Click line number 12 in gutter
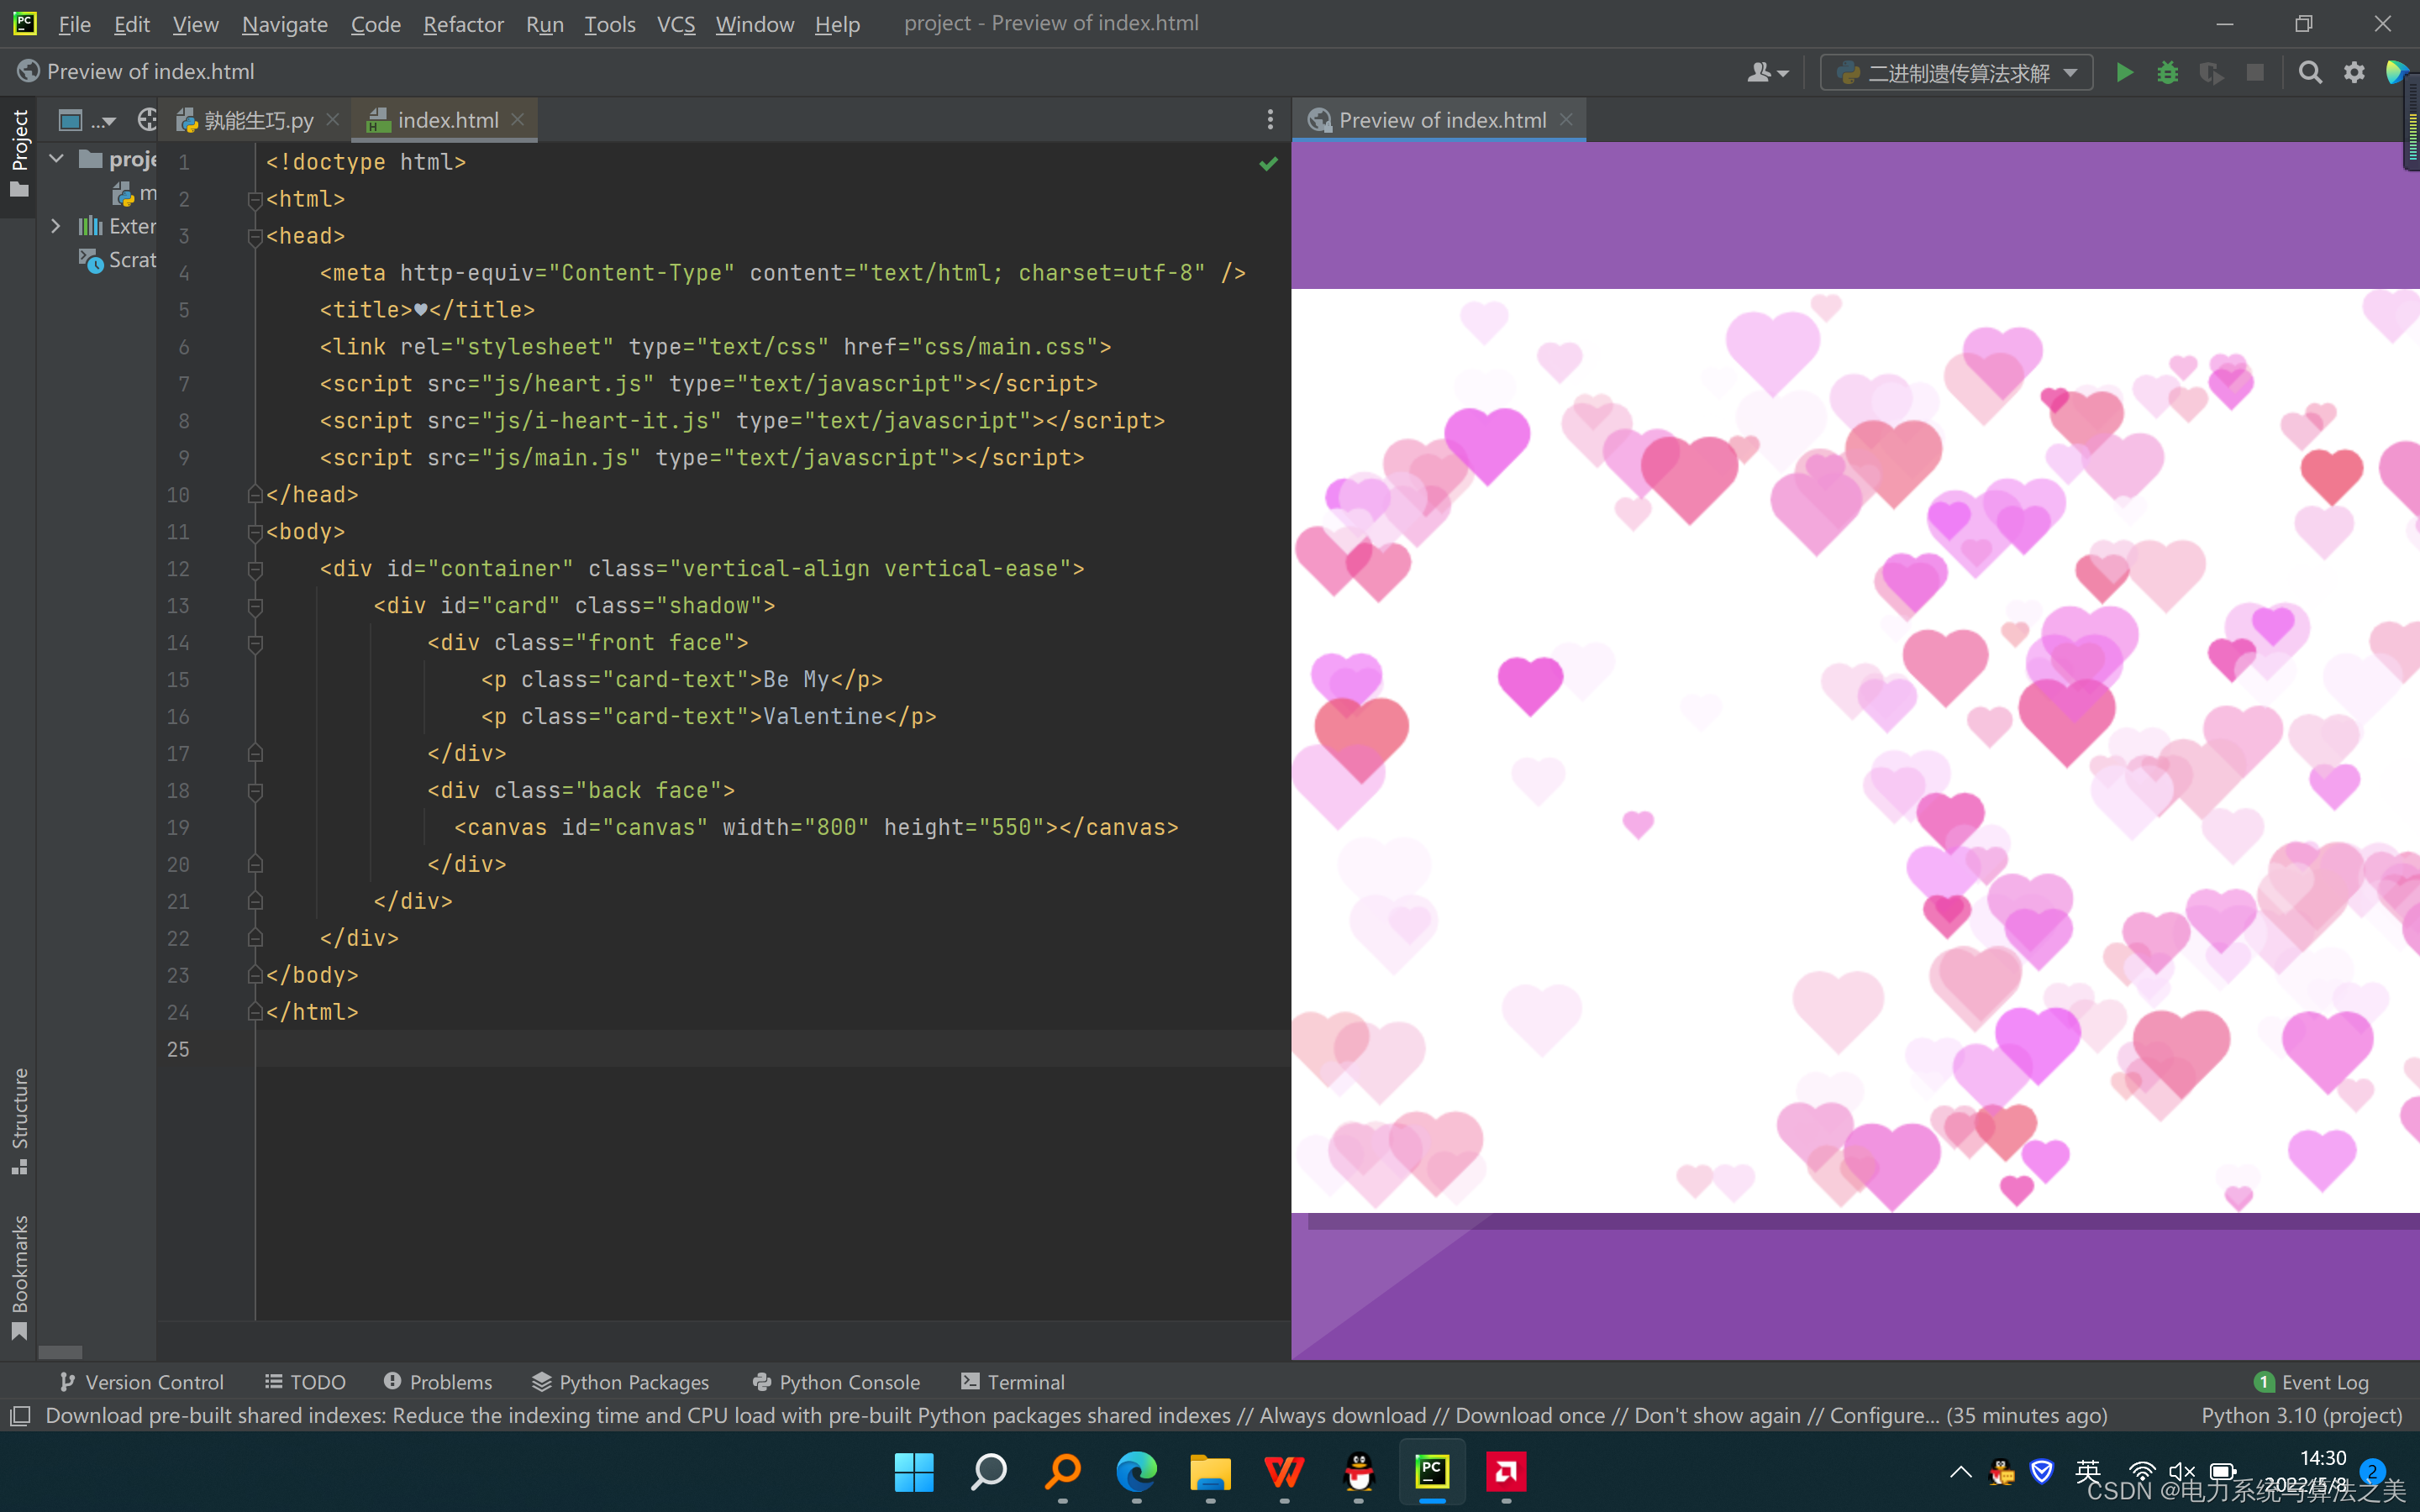 [178, 569]
